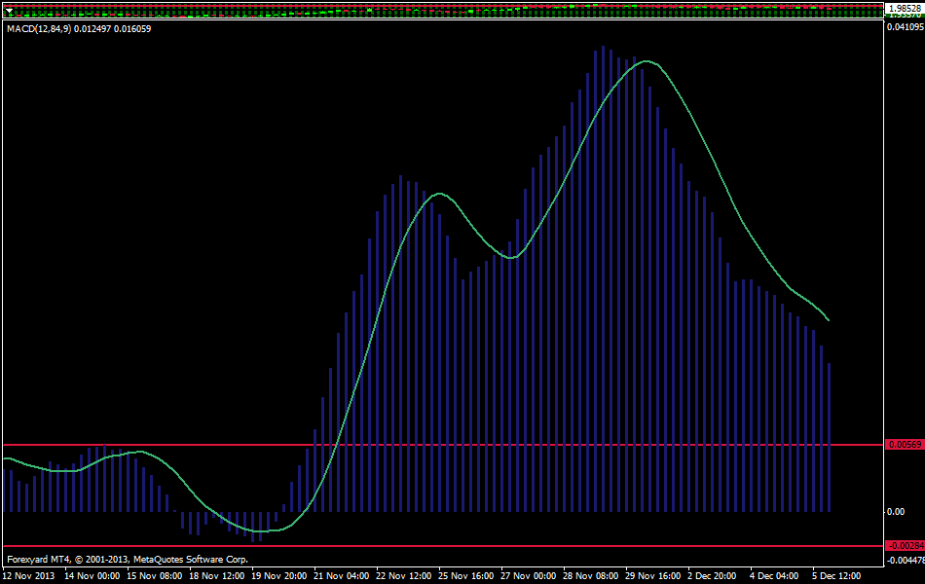Click the 12 Nov 2013 date label
Screen dimensions: 925x584
pyautogui.click(x=28, y=575)
